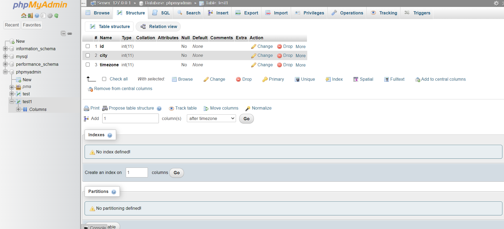The image size is (504, 229).
Task: Open the Insert tab
Action: coord(218,13)
